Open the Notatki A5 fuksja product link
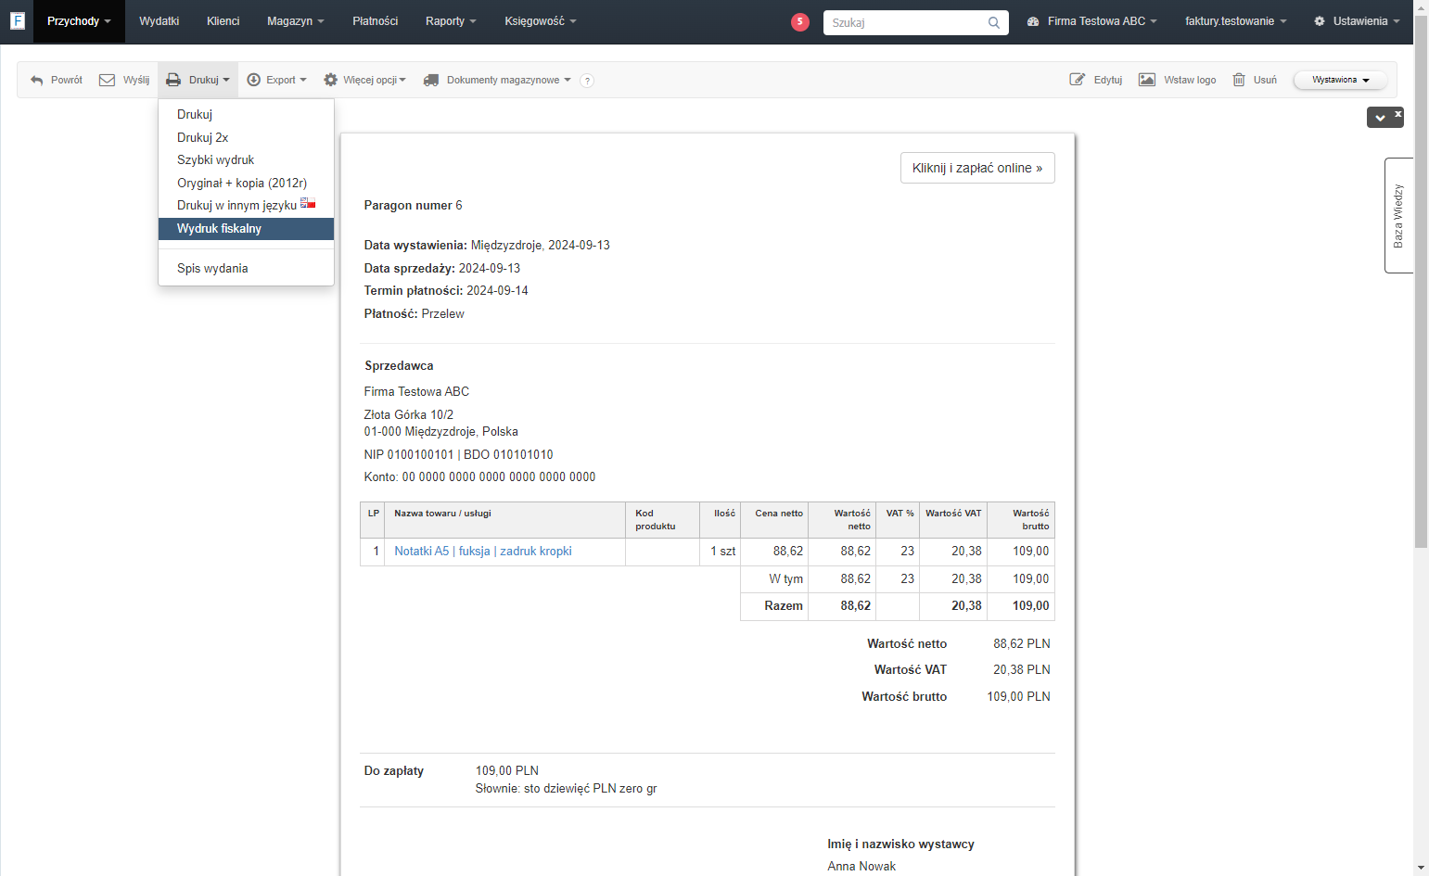The width and height of the screenshot is (1429, 876). (x=483, y=552)
